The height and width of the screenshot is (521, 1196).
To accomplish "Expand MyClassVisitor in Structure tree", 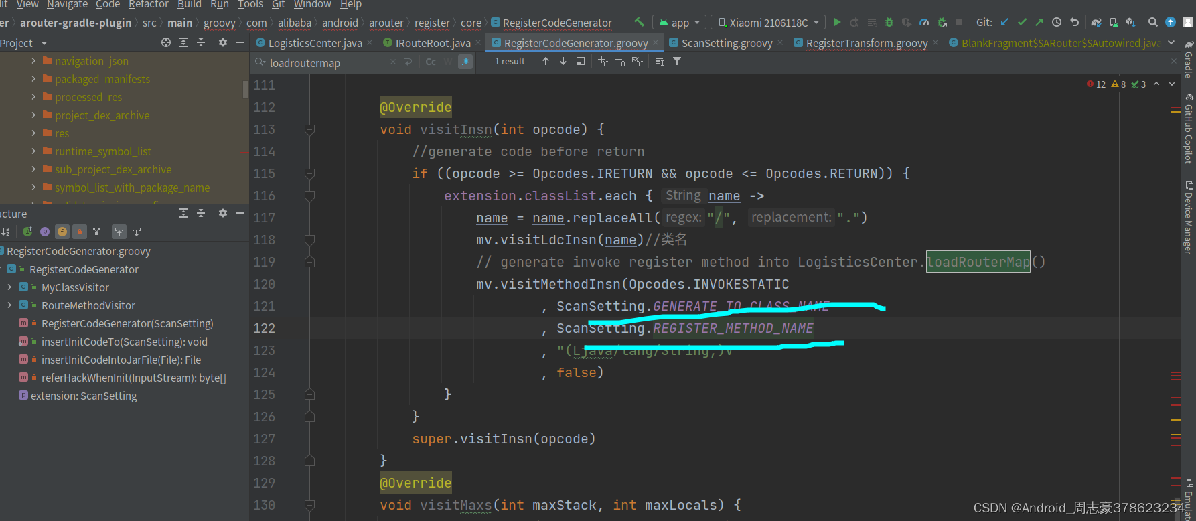I will (x=9, y=287).
